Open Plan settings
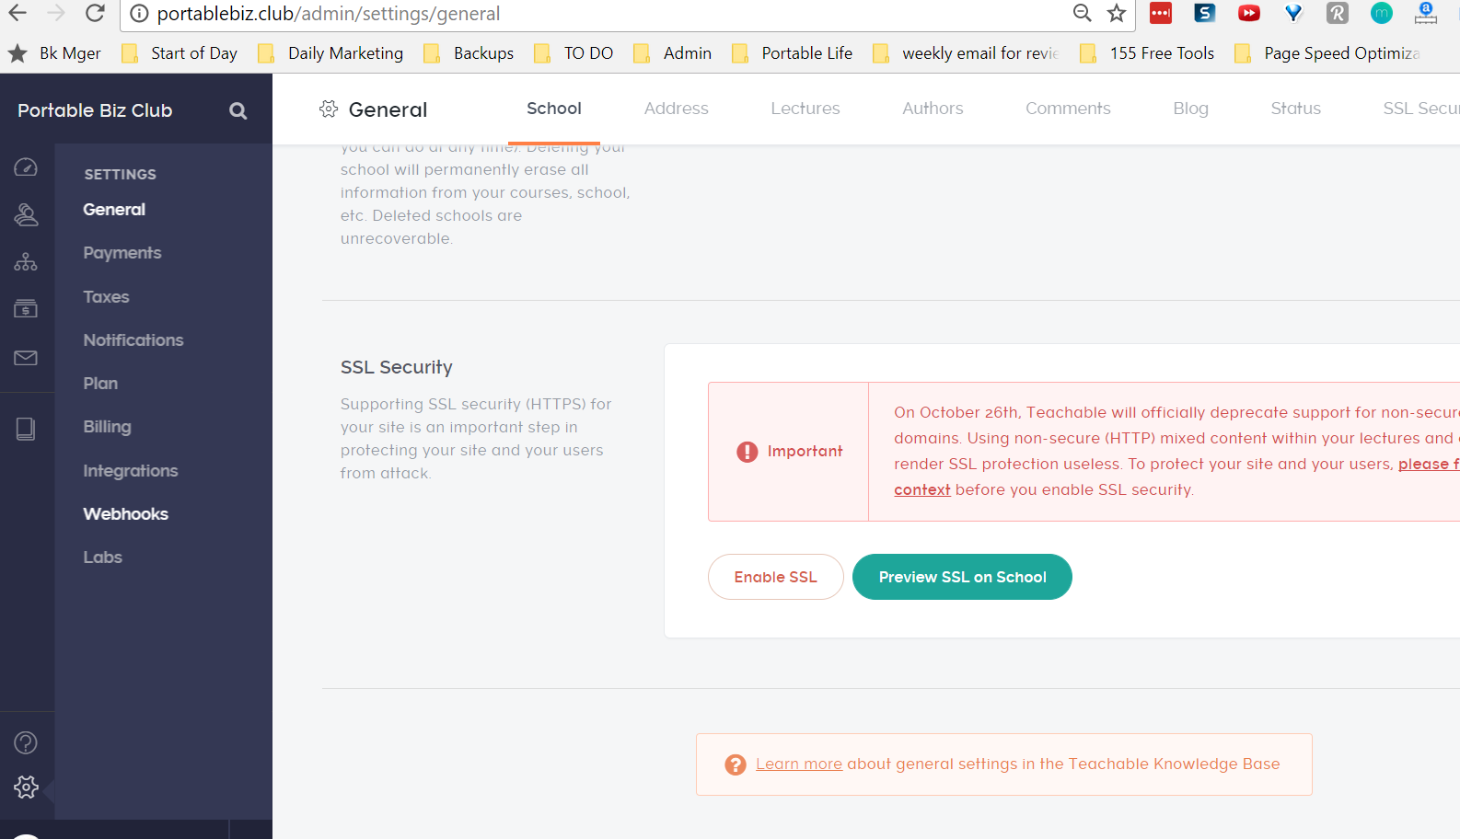Image resolution: width=1460 pixels, height=839 pixels. coord(100,384)
